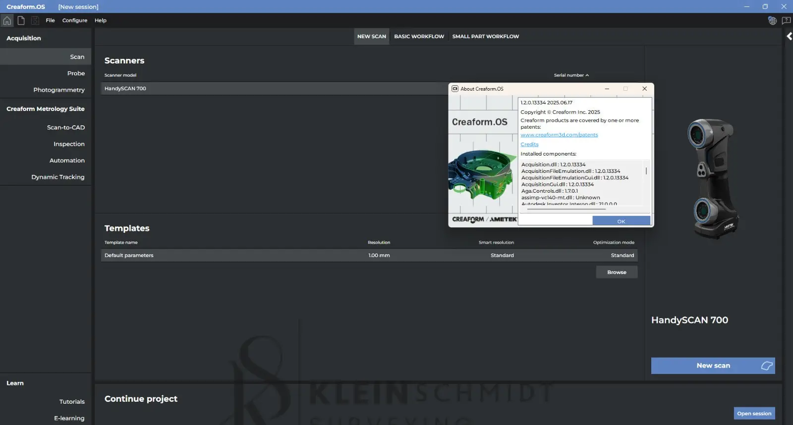Click the scanner icon on New scan button

point(767,366)
